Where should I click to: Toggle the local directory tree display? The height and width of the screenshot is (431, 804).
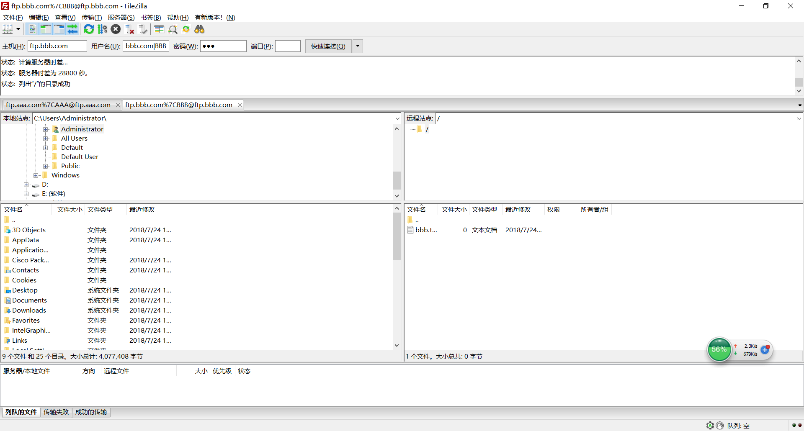pos(45,29)
